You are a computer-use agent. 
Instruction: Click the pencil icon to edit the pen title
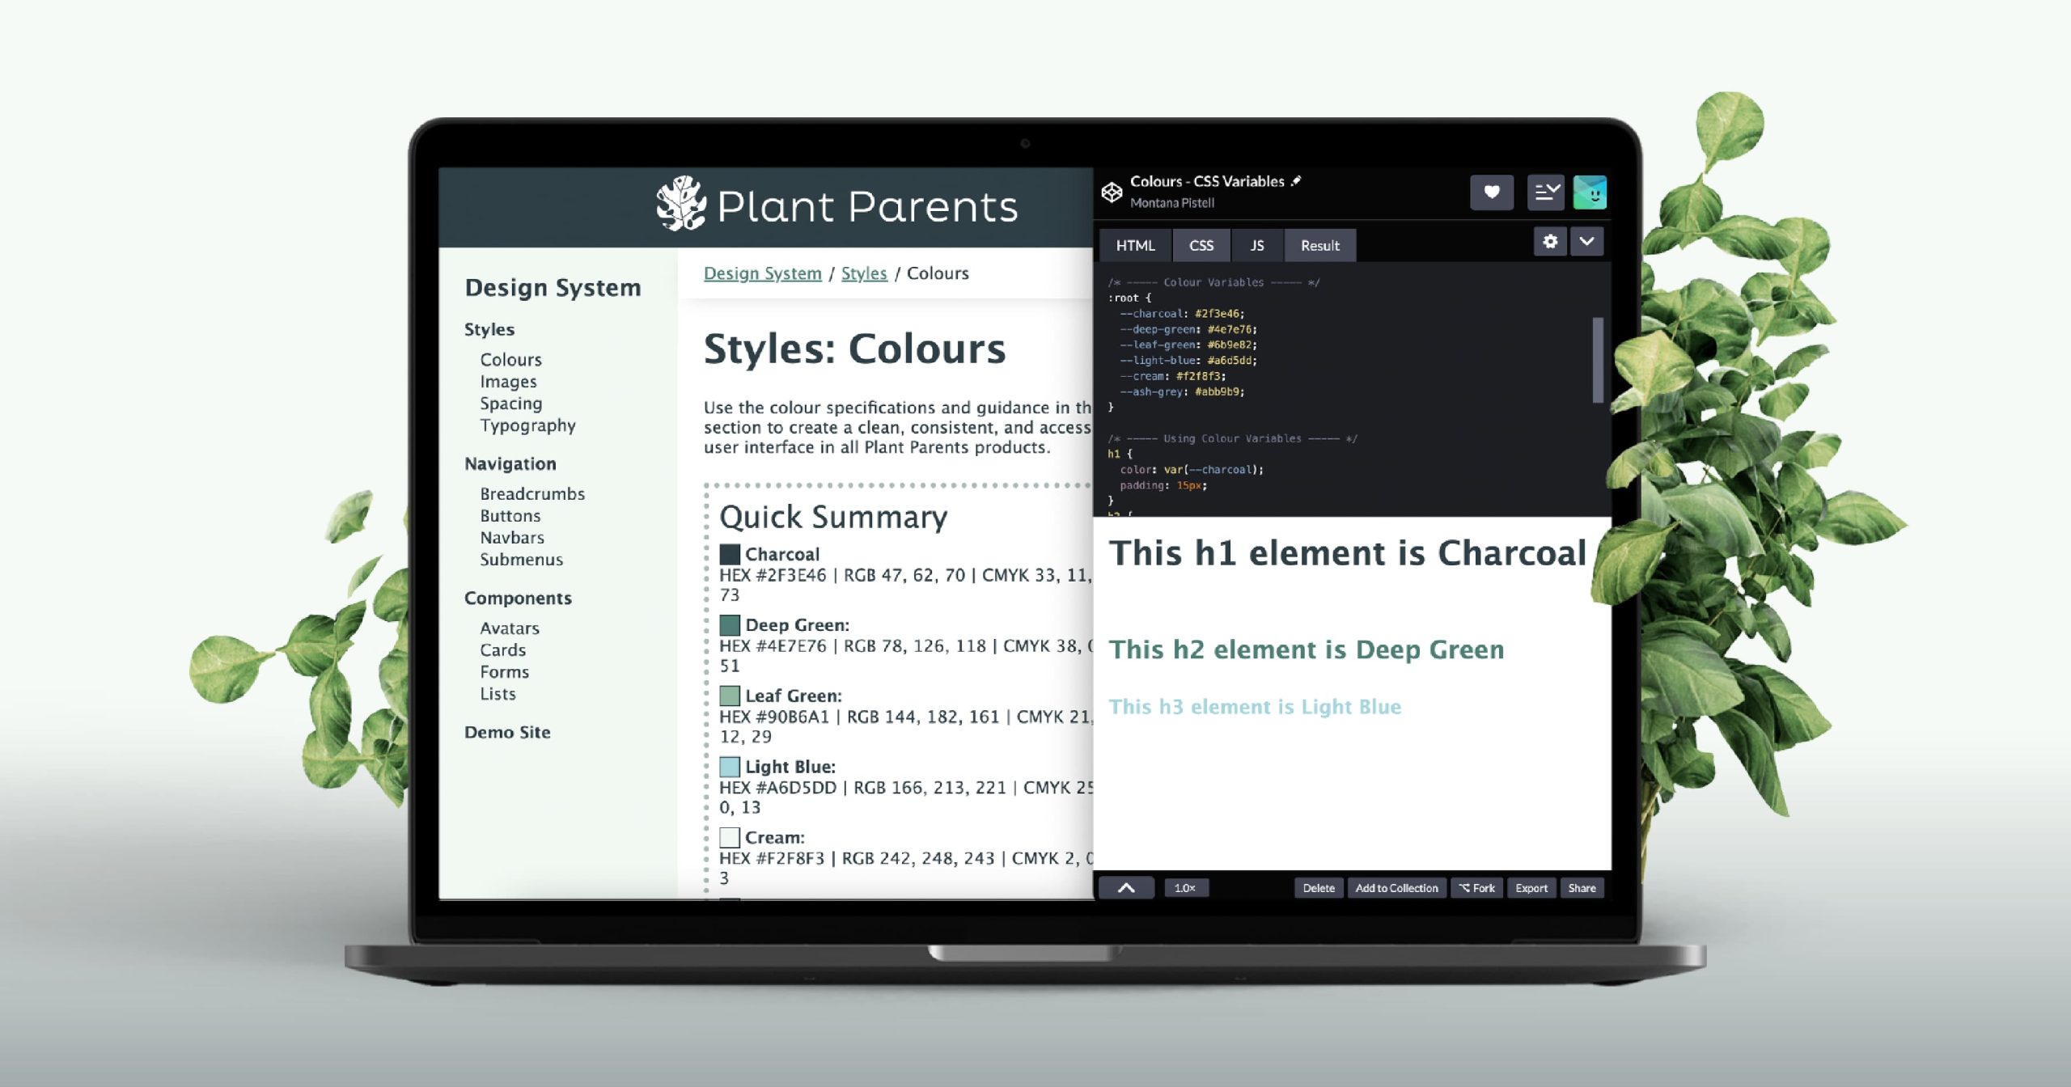(x=1296, y=181)
